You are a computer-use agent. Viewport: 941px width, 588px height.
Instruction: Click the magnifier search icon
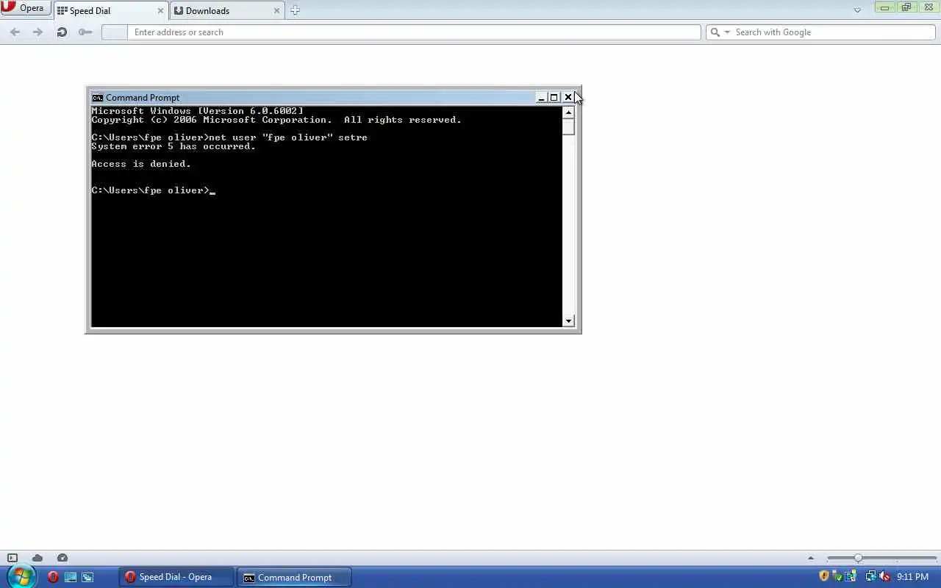click(x=715, y=32)
